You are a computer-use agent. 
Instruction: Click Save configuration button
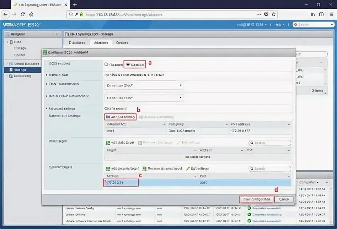pos(257,199)
